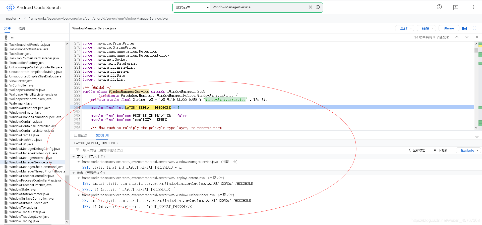Switch to the 概览 tab
Screen dimensions: 482x225
tap(22, 28)
